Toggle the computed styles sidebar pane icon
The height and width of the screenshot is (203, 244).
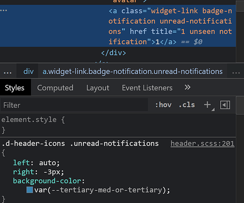[x=225, y=105]
